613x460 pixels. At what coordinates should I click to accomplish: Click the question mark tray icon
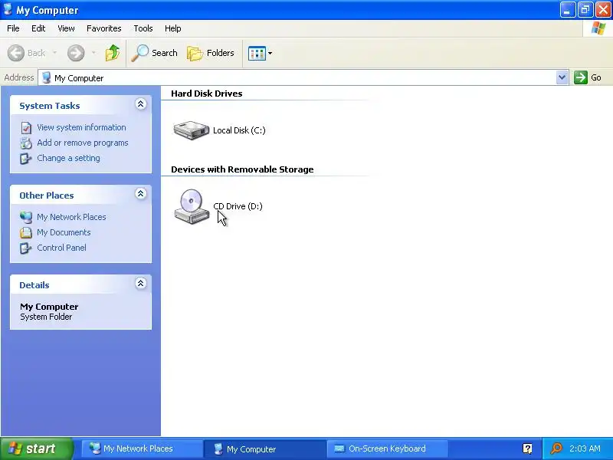tap(527, 449)
